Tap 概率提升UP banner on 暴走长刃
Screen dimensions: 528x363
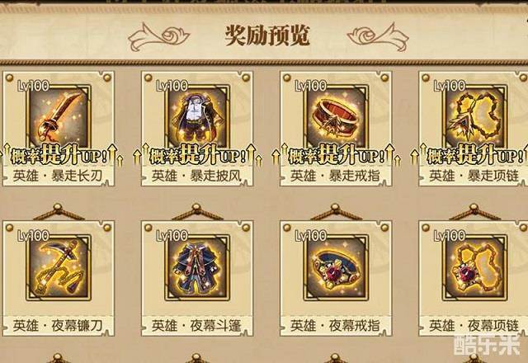pos(59,155)
